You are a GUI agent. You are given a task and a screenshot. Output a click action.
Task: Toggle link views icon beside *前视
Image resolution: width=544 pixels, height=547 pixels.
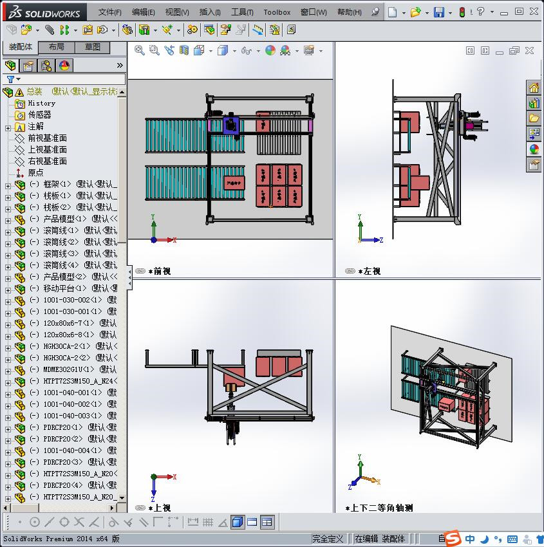pos(140,271)
